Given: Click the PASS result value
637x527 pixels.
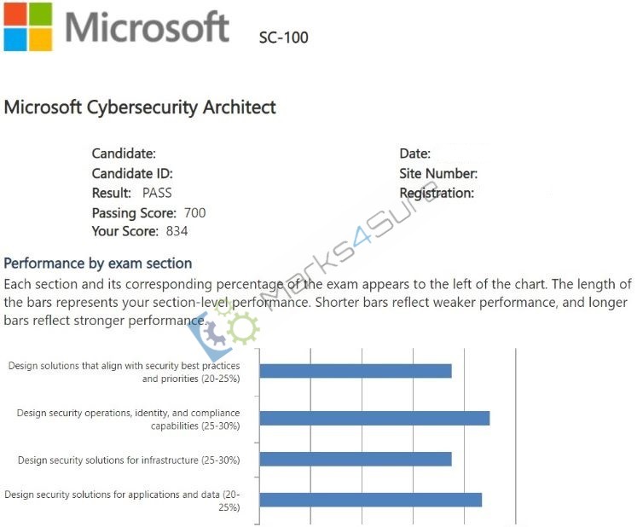Looking at the screenshot, I should [x=157, y=193].
